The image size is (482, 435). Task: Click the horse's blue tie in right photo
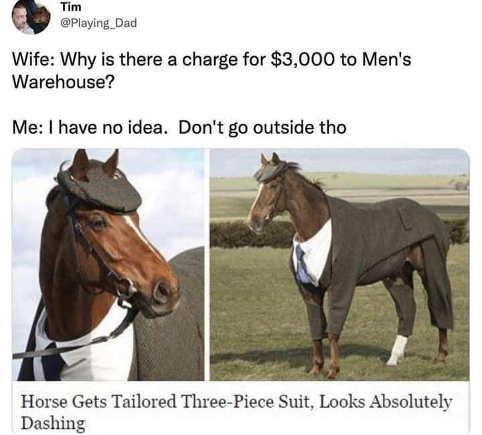(x=303, y=265)
